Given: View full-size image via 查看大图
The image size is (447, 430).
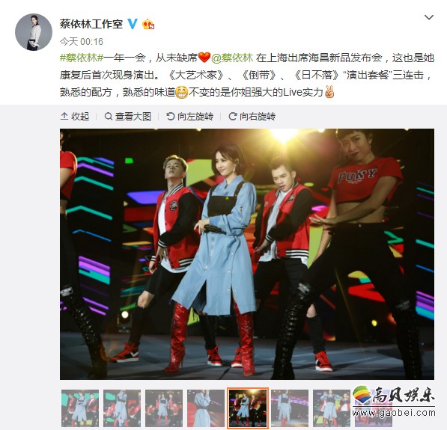Looking at the screenshot, I should 128,117.
